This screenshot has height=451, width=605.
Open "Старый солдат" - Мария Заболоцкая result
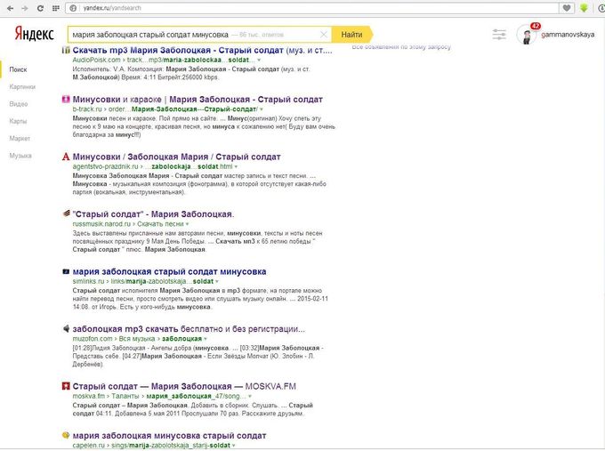[x=153, y=214]
